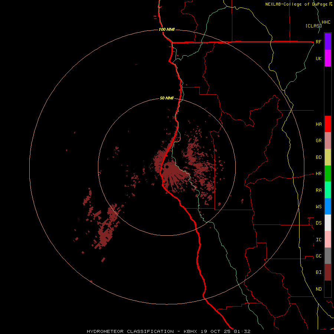Viewport: 334px width, 334px height.
Task: Click the IC light pink legend swatch
Action: pos(328,239)
